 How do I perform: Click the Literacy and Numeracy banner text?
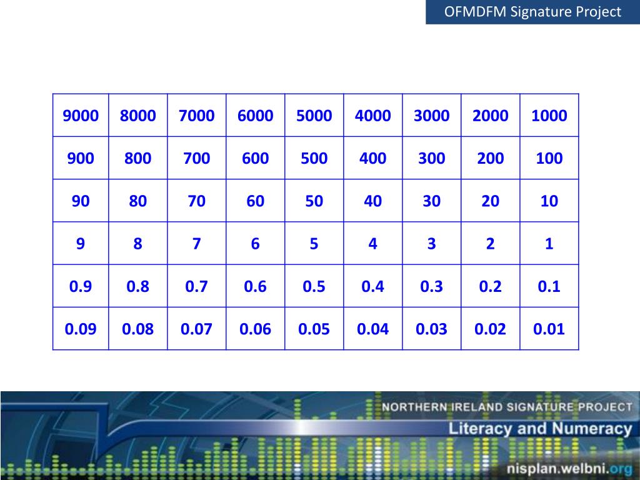click(x=541, y=429)
